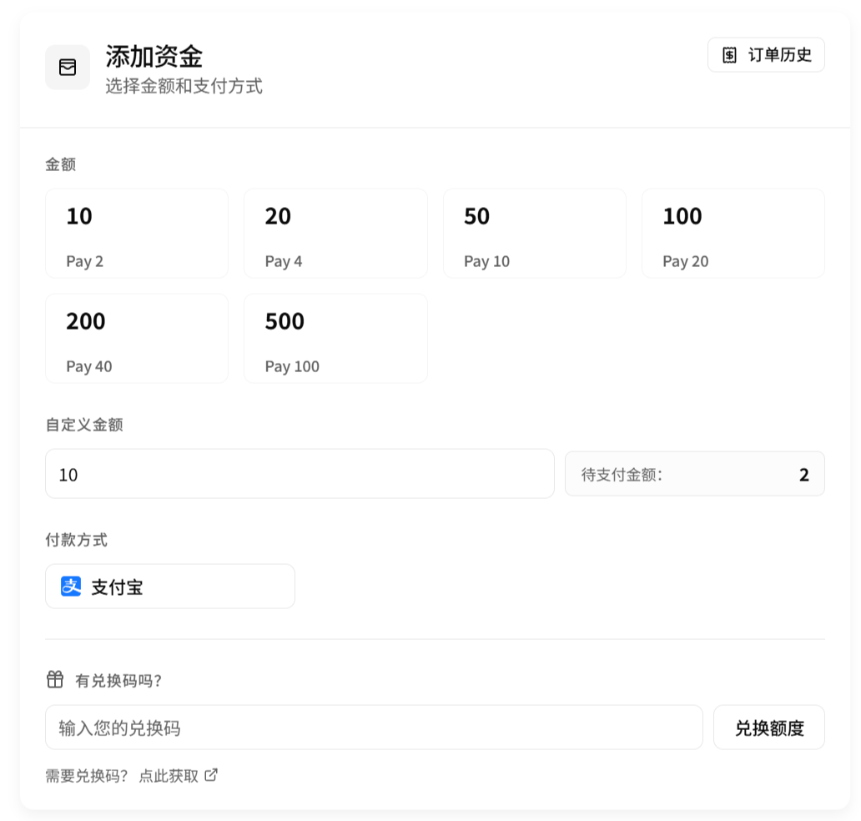
Task: Pick the 100 amount card (Pay 20)
Action: [x=733, y=234]
